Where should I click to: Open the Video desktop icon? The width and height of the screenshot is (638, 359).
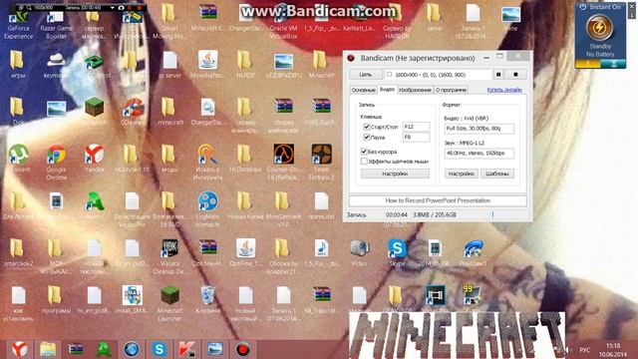pos(359,252)
